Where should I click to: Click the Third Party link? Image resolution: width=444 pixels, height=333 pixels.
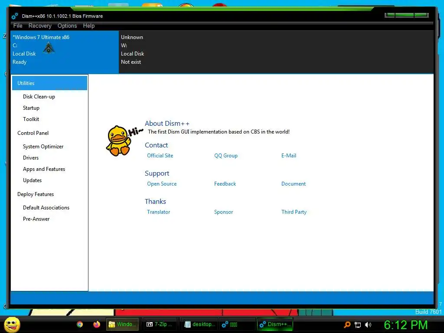tap(294, 212)
